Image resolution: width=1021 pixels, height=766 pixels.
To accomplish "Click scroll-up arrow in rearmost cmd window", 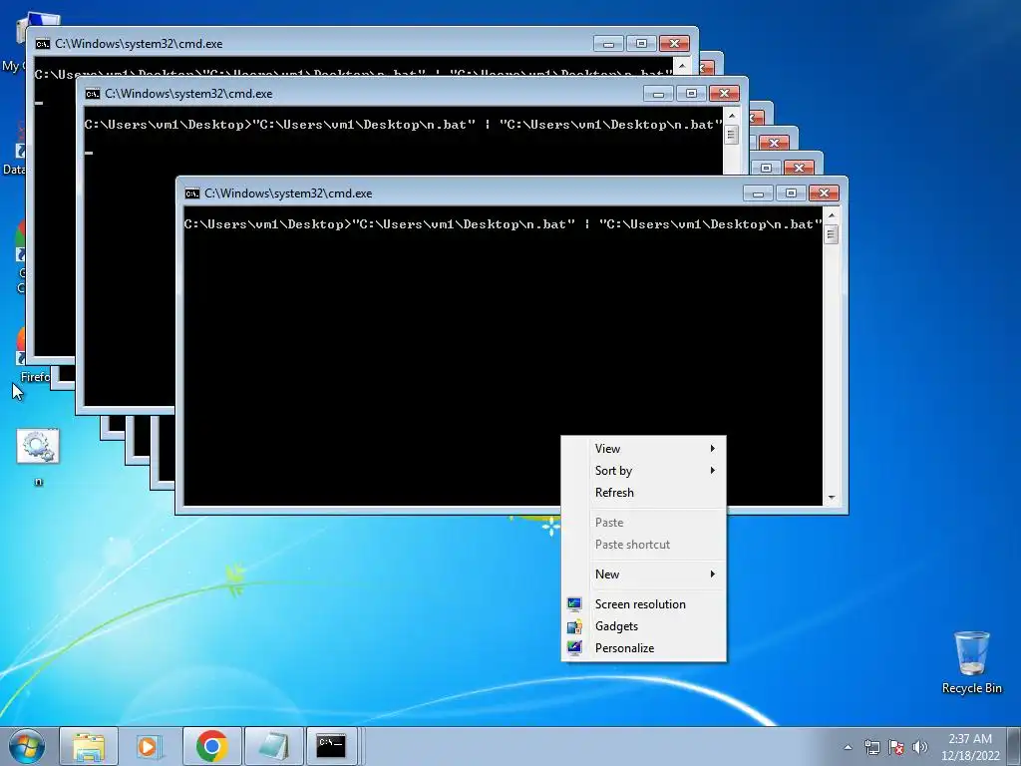I will click(682, 65).
